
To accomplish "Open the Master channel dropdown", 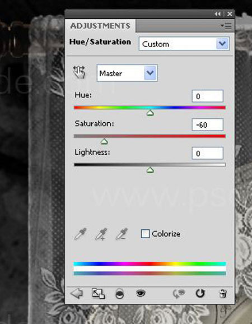I will [x=127, y=73].
